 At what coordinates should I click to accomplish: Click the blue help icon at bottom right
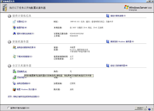(149, 109)
